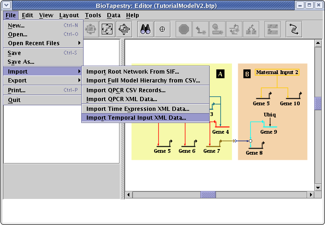The image size is (325, 225).
Task: Open the Tools menu
Action: pos(93,15)
